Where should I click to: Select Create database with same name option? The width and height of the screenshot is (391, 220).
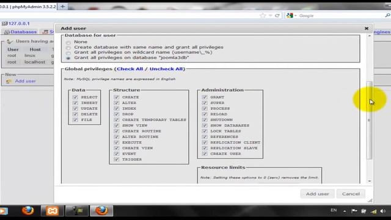coord(68,48)
